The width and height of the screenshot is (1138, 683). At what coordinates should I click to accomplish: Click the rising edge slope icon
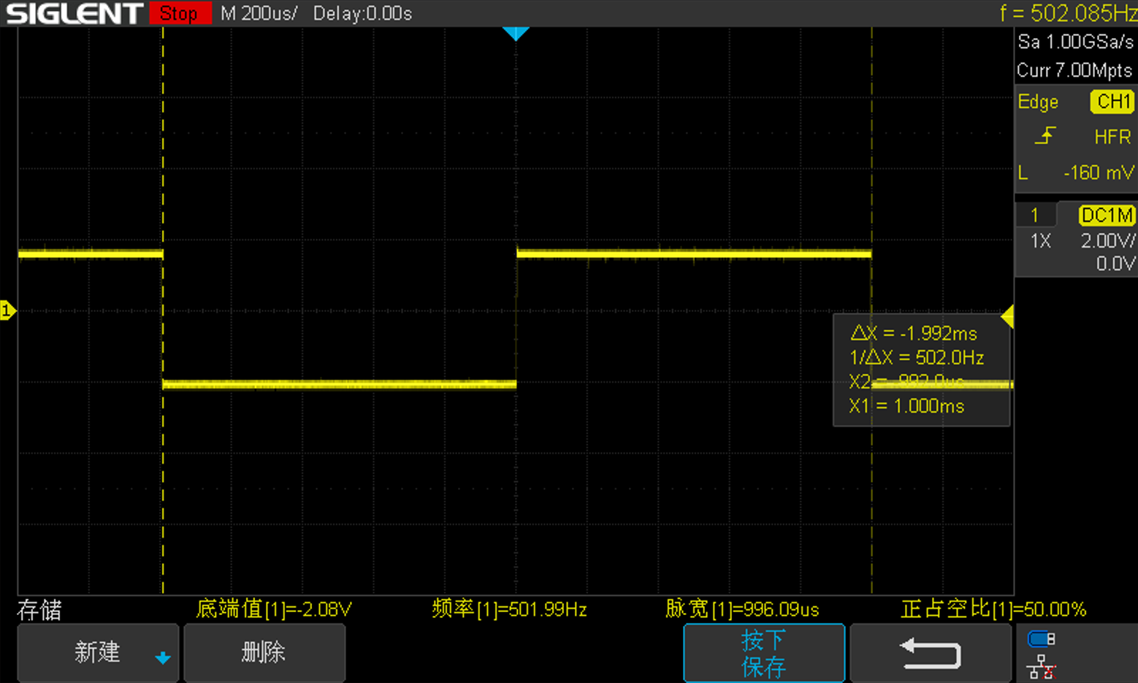[1046, 136]
